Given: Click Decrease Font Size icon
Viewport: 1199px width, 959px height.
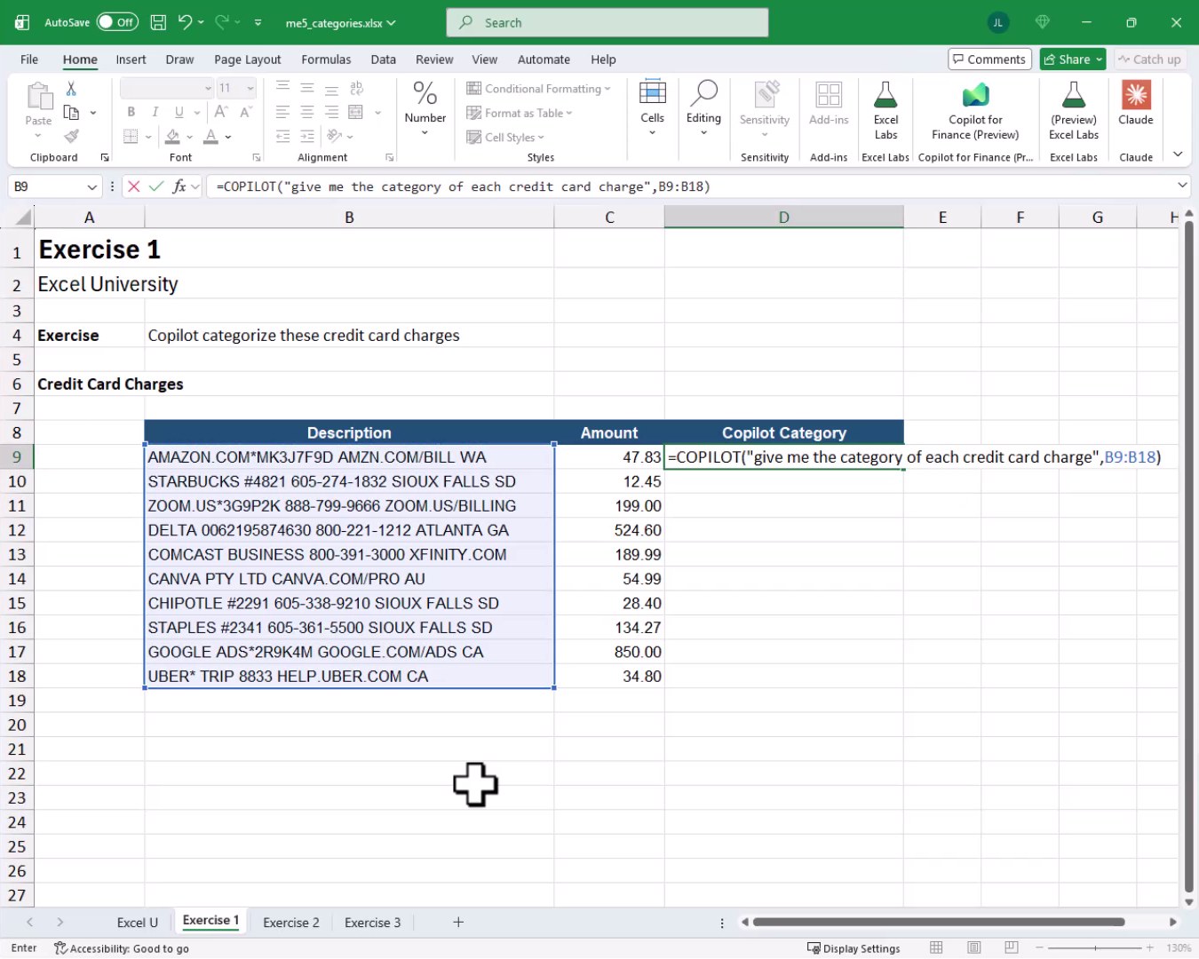Looking at the screenshot, I should [x=246, y=112].
